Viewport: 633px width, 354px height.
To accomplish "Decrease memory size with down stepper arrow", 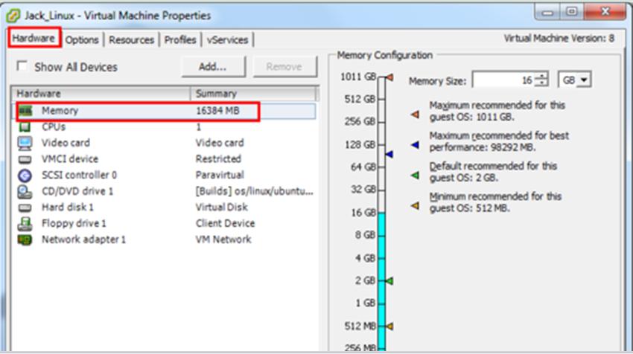I will pyautogui.click(x=543, y=84).
